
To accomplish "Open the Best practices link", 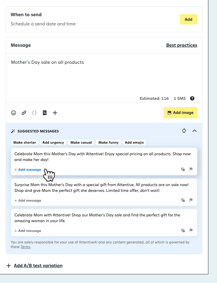I will point(182,45).
